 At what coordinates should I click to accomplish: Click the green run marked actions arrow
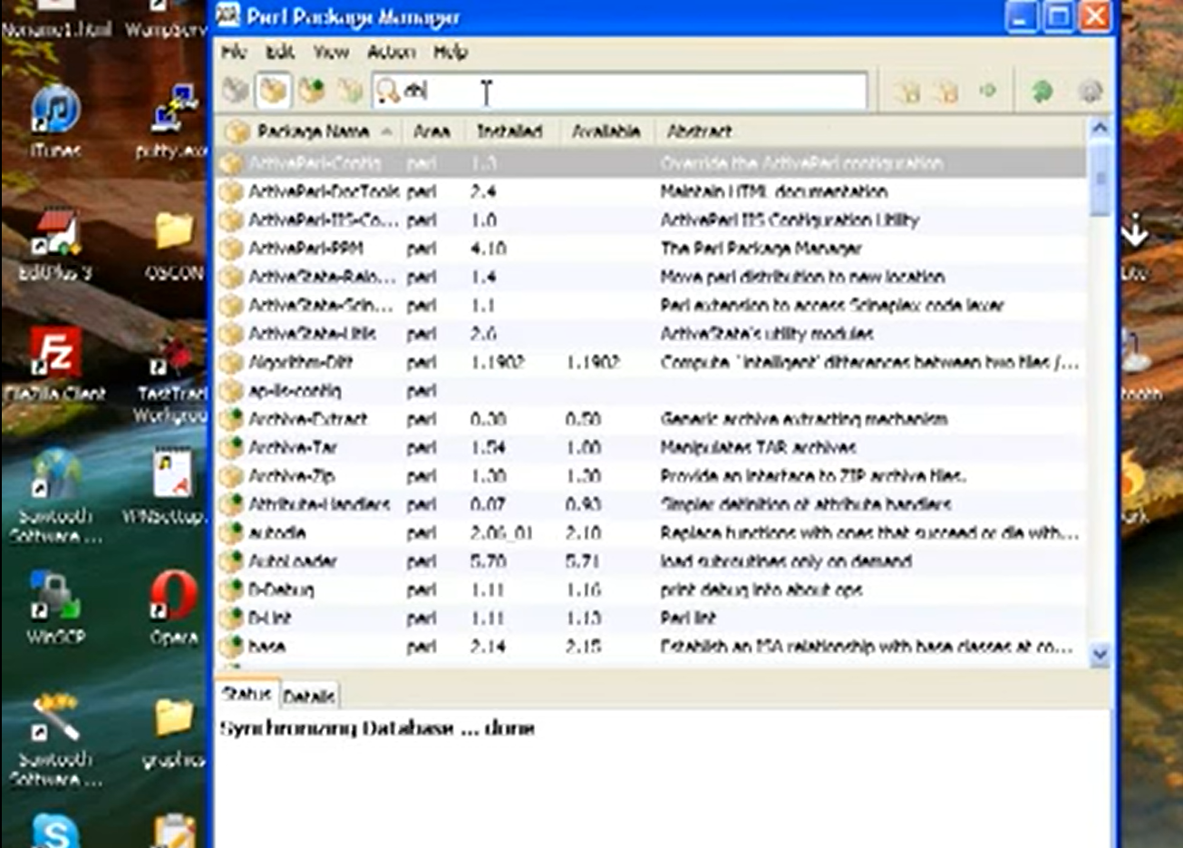pos(988,91)
